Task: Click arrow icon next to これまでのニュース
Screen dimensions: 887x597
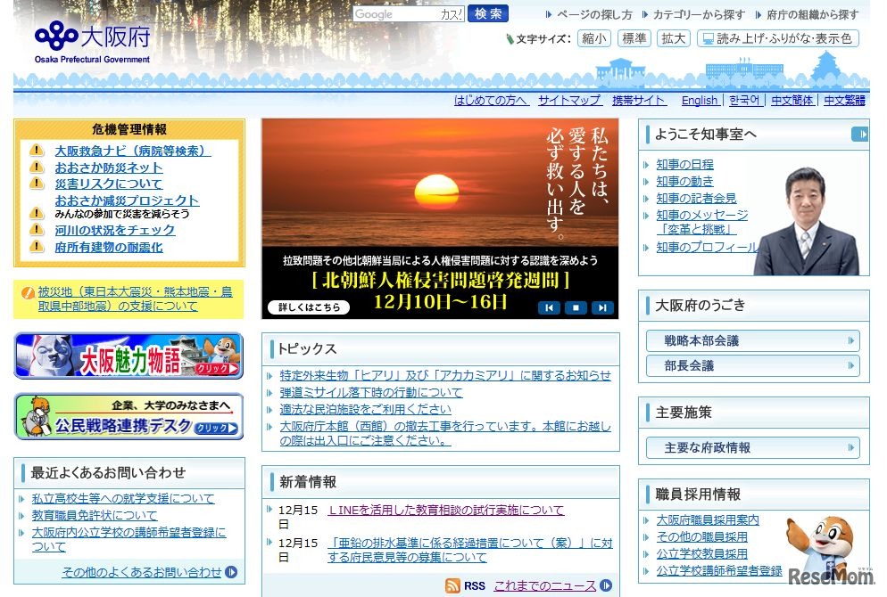Action: 606,585
